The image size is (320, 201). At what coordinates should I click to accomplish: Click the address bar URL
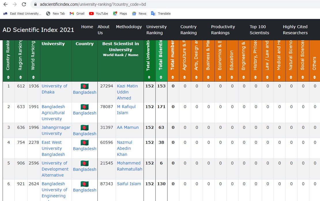coord(93,4)
